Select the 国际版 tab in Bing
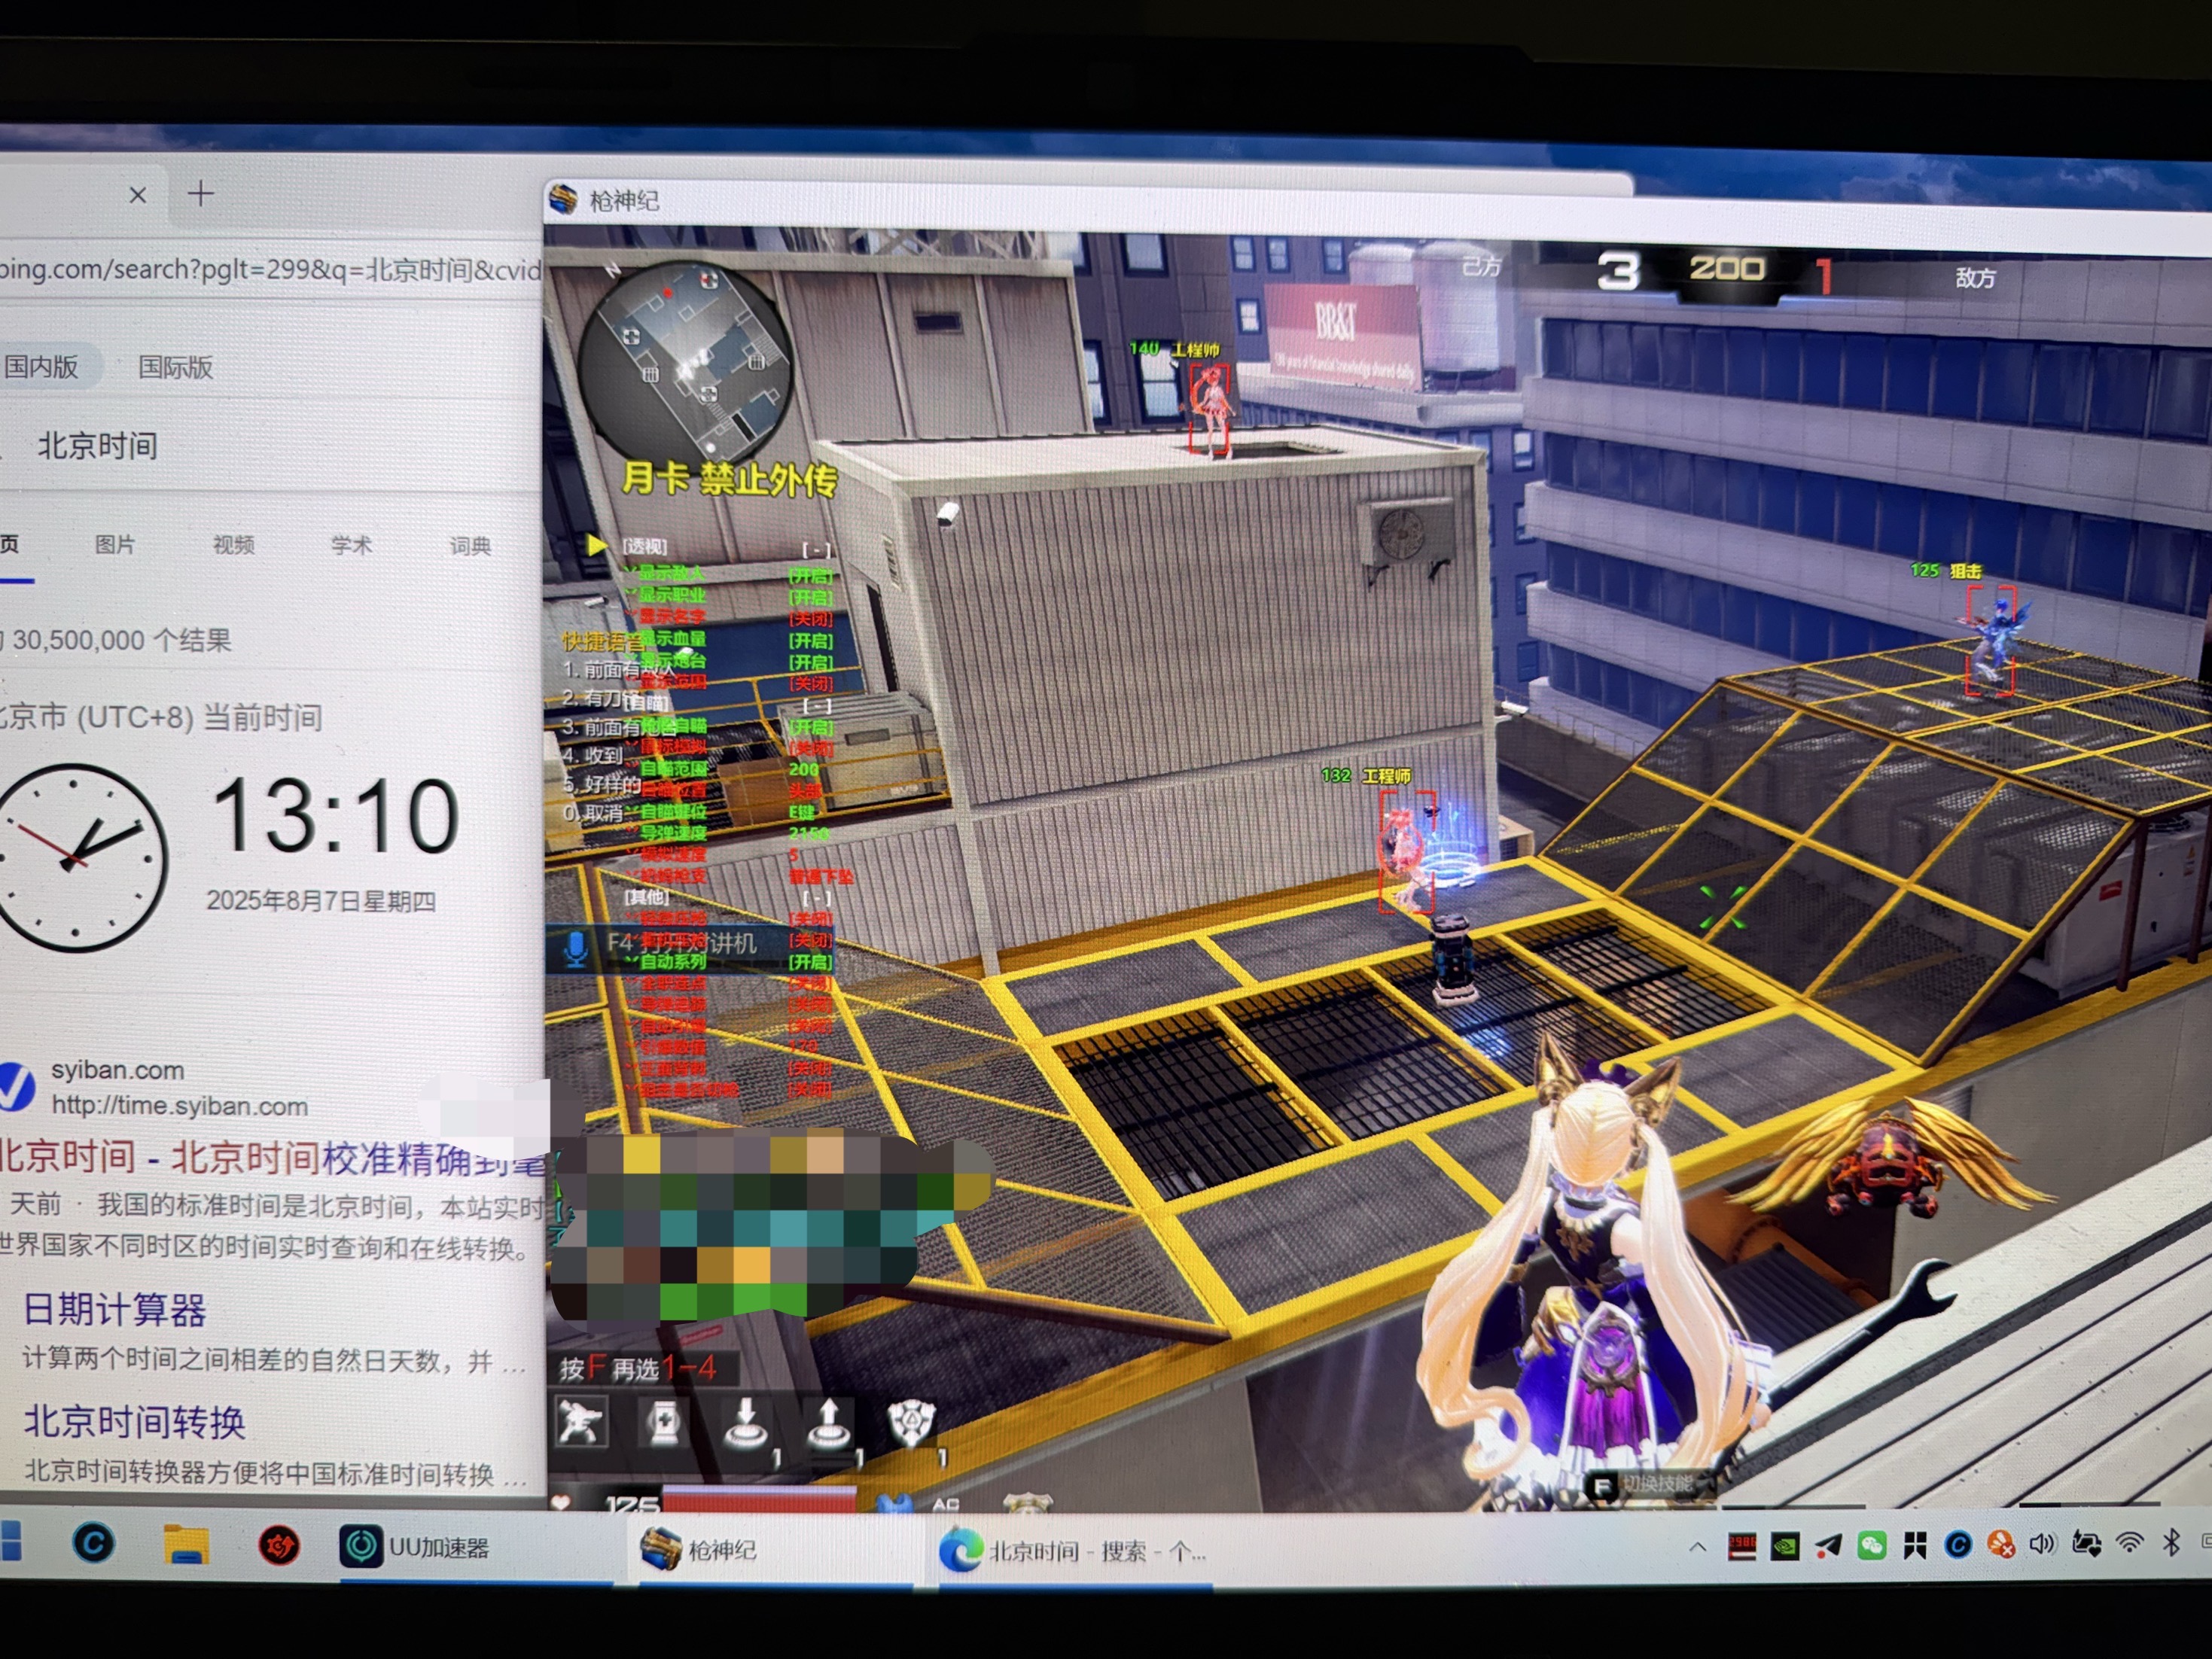 click(175, 367)
